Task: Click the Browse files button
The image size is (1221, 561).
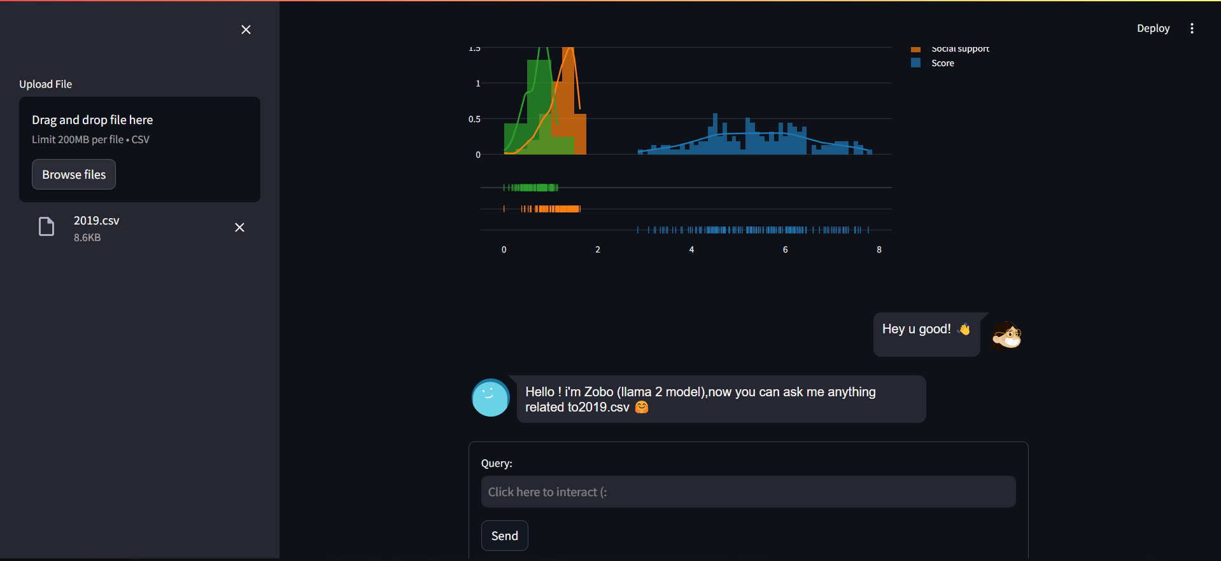Action: (74, 174)
